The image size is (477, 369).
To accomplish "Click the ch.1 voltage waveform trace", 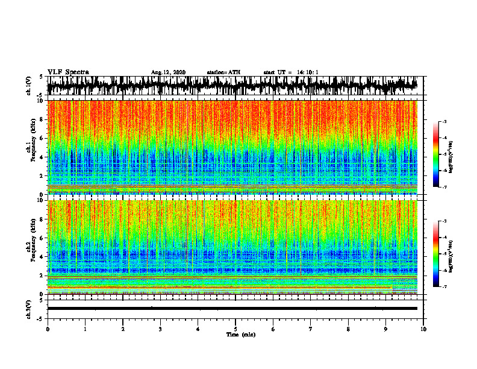I will coord(232,86).
